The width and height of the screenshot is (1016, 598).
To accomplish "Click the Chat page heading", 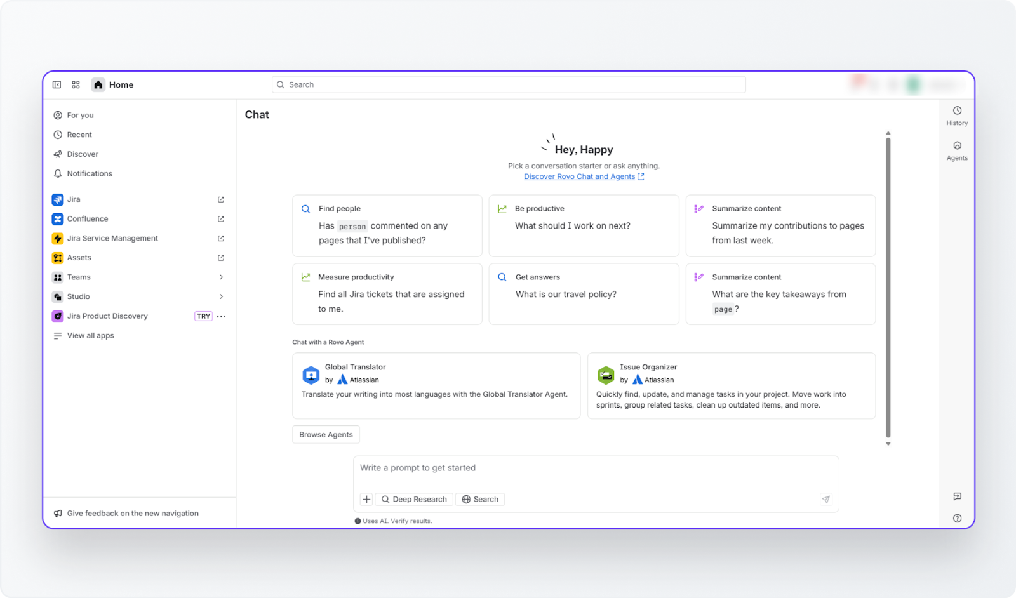I will (x=257, y=115).
